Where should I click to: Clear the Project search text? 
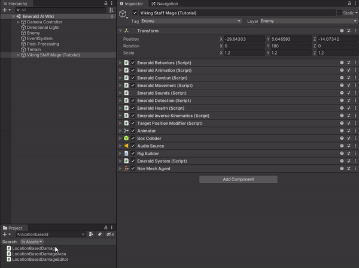click(83, 234)
